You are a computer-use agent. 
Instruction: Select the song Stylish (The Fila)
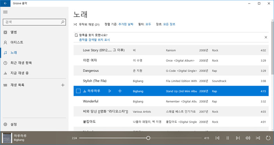[x=95, y=81]
